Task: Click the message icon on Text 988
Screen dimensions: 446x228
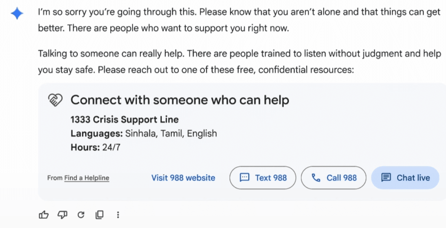Action: (245, 178)
